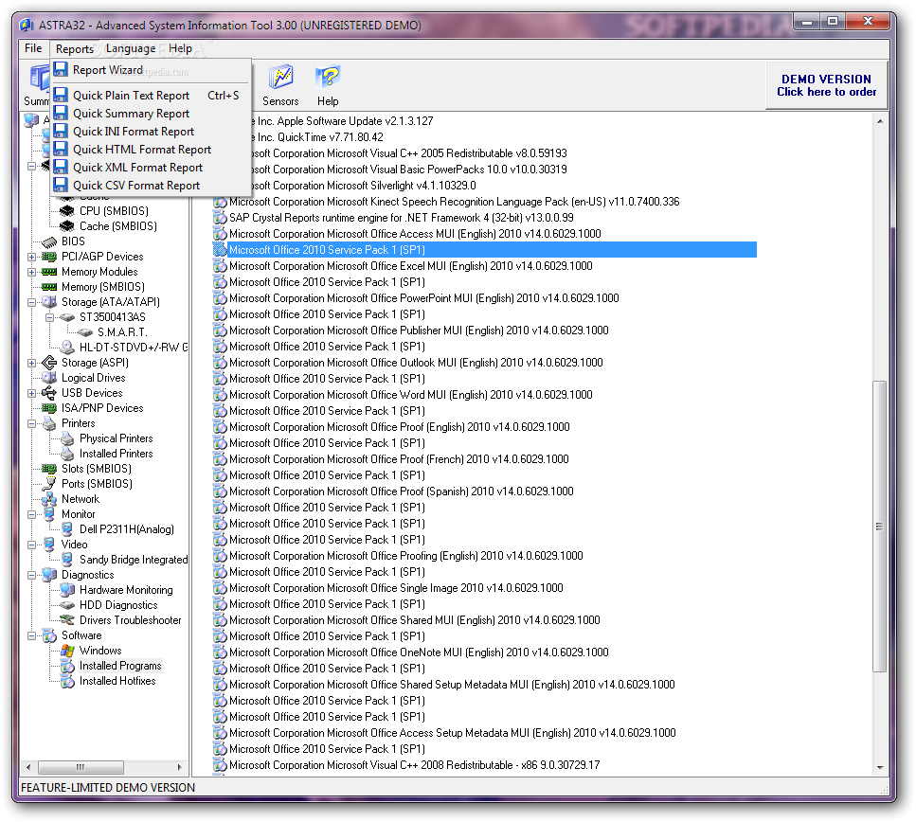Click the Windows flag icon in tree
The width and height of the screenshot is (916, 822).
click(67, 651)
